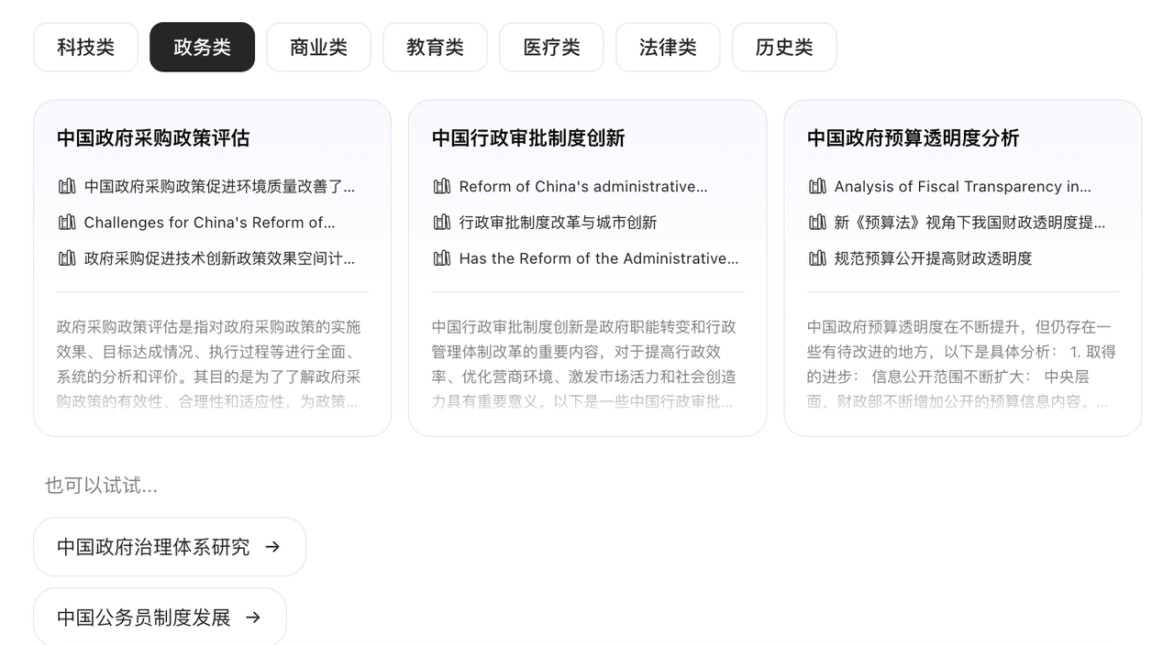The width and height of the screenshot is (1174, 645).
Task: Select the 历史类 tab
Action: 784,48
